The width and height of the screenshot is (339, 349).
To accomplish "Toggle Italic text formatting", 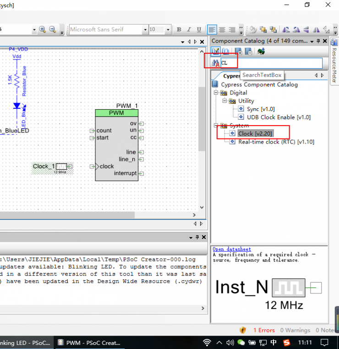I will 189,29.
